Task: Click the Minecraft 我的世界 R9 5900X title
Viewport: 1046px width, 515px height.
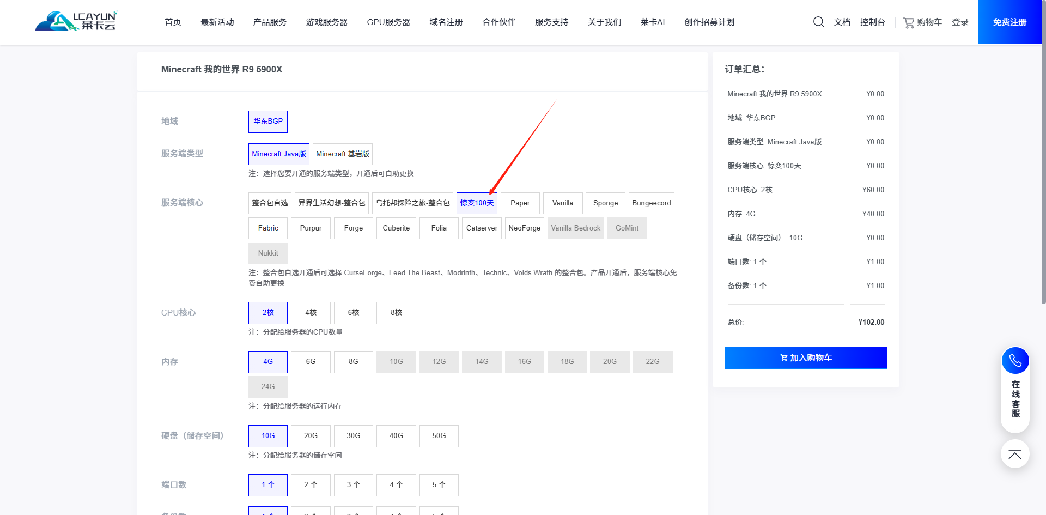Action: [222, 69]
